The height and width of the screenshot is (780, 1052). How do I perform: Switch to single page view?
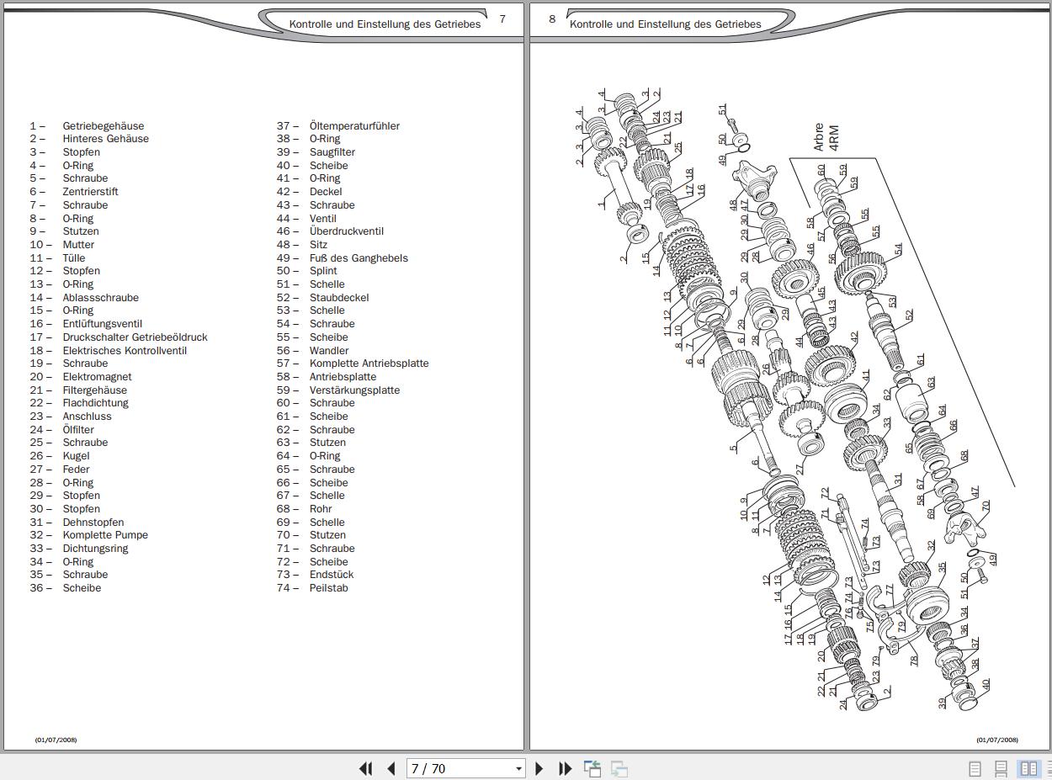click(975, 768)
